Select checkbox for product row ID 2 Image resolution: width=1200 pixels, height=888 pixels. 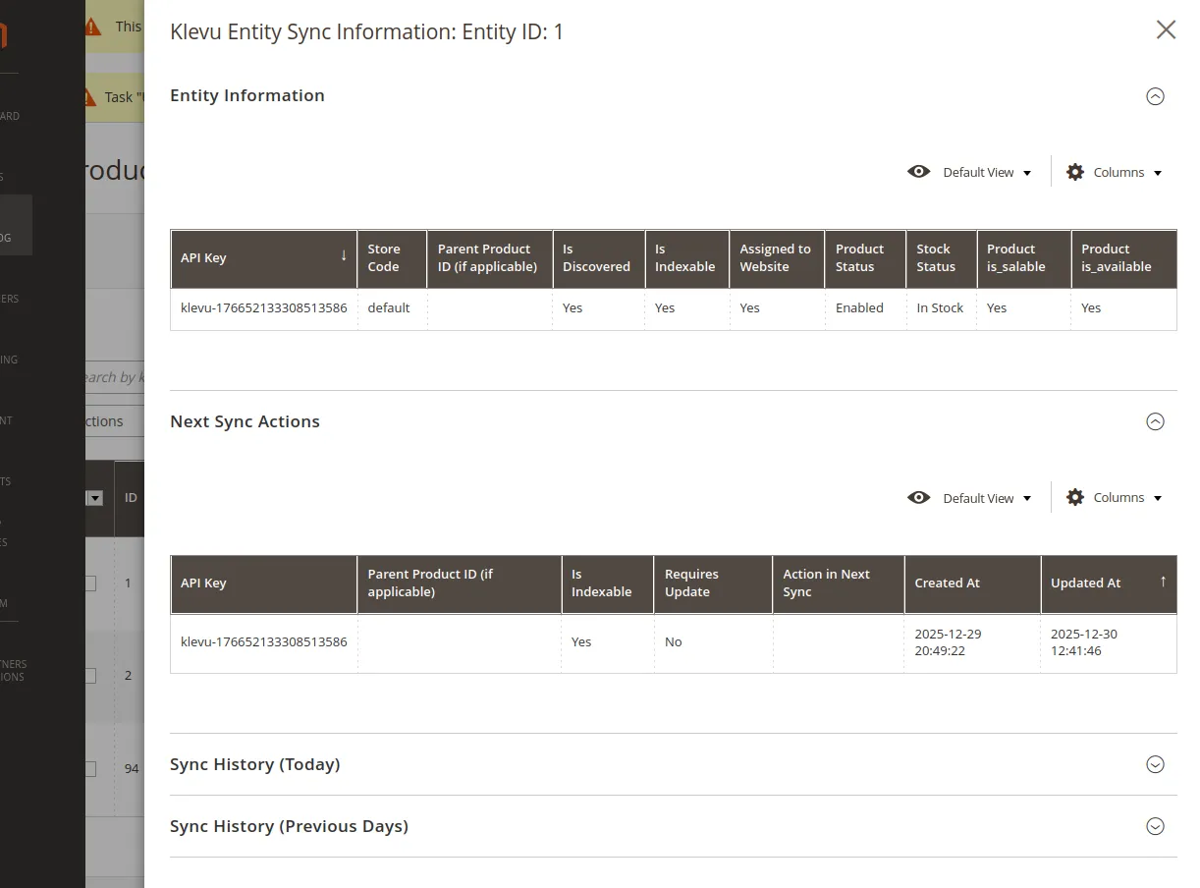[x=89, y=676]
